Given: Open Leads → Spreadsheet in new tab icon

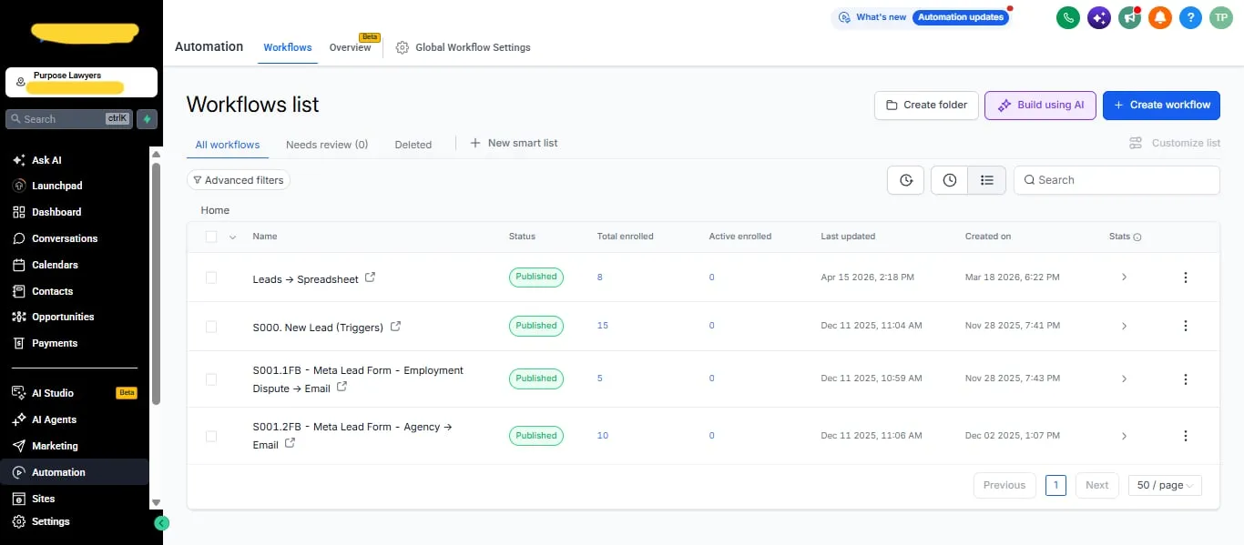Looking at the screenshot, I should (371, 278).
